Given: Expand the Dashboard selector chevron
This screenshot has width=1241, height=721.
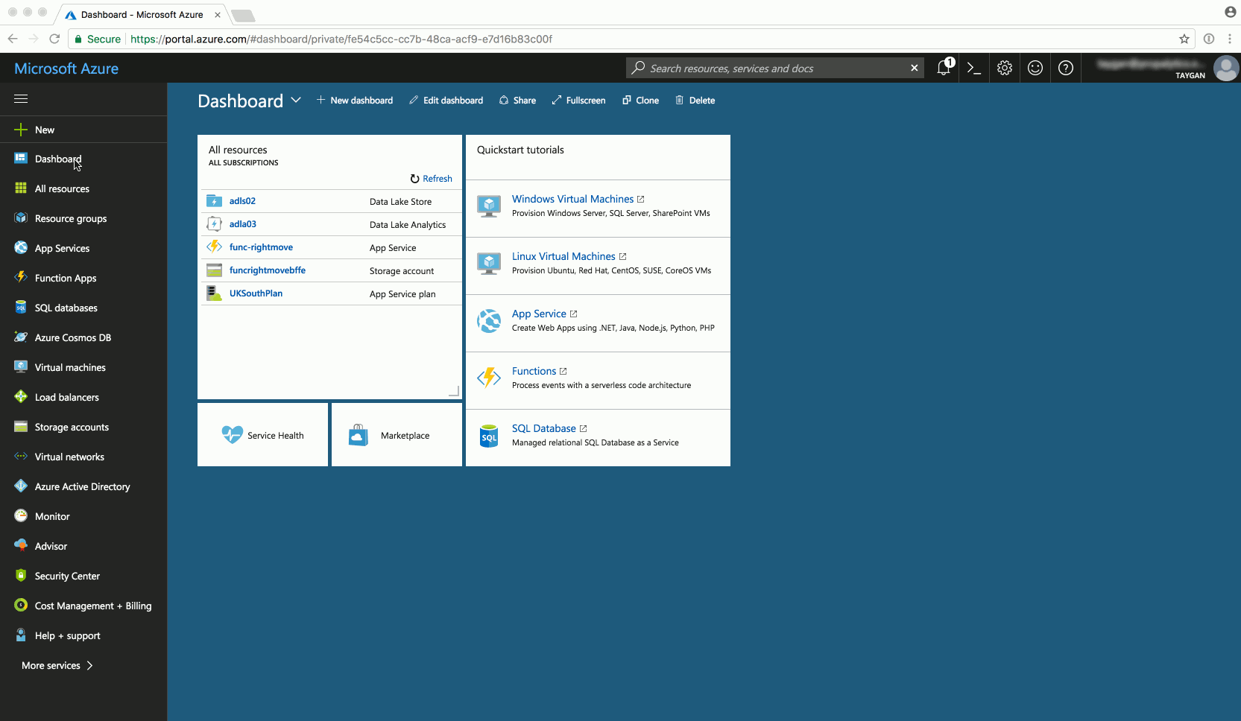Looking at the screenshot, I should (x=296, y=100).
